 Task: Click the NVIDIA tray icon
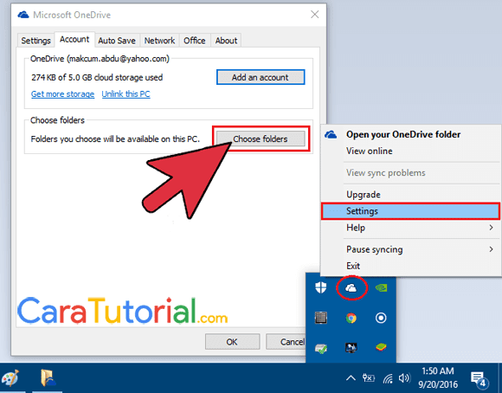click(381, 287)
